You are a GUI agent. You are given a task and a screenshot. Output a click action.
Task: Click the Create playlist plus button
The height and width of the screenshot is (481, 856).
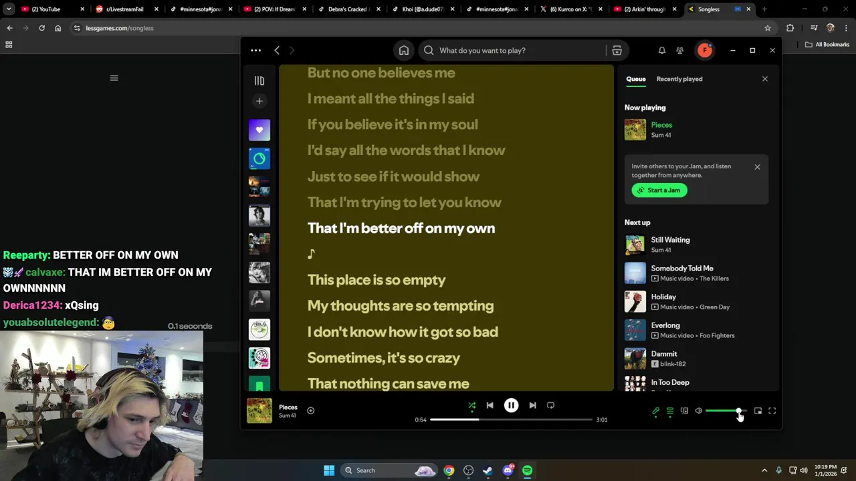click(259, 101)
